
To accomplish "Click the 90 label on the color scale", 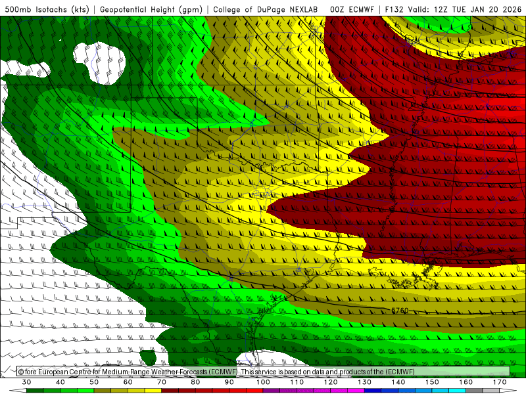I will click(229, 382).
